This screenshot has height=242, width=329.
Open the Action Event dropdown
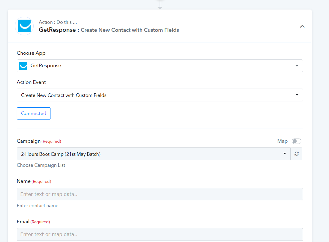tap(160, 95)
